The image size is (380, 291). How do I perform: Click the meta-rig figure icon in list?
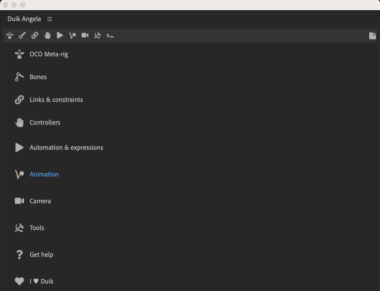[x=19, y=54]
